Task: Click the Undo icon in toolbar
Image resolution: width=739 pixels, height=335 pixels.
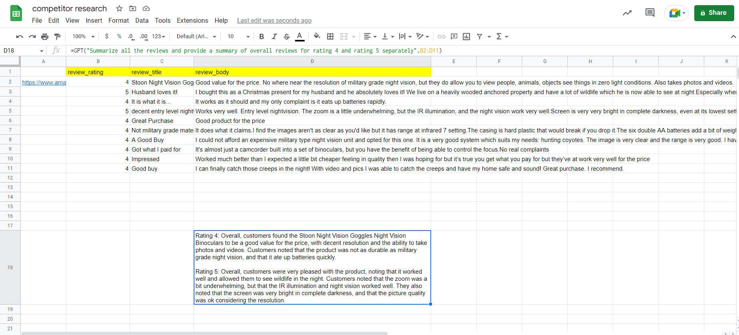Action: pos(19,37)
